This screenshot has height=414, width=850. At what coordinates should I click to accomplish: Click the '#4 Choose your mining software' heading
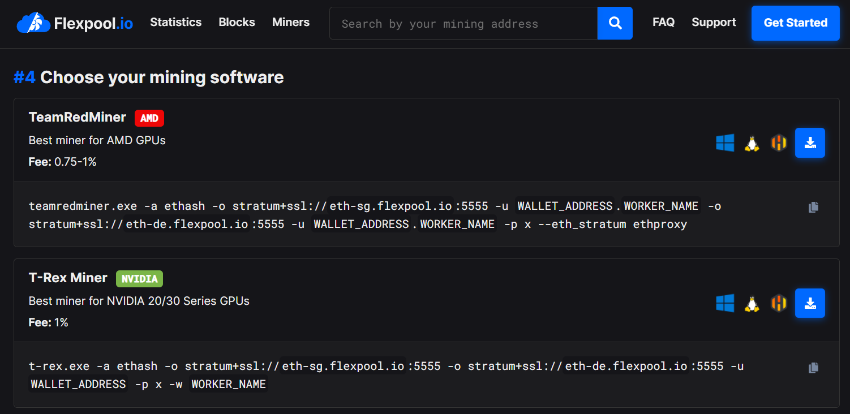(149, 77)
